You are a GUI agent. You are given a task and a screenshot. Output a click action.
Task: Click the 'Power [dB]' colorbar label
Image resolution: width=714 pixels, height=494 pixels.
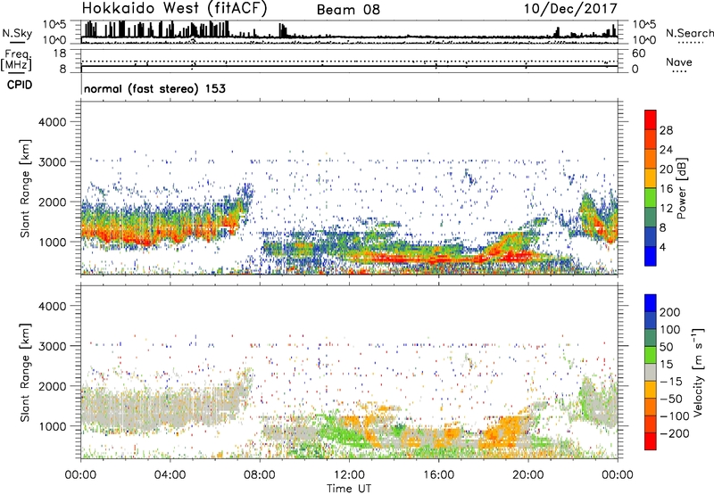click(681, 188)
